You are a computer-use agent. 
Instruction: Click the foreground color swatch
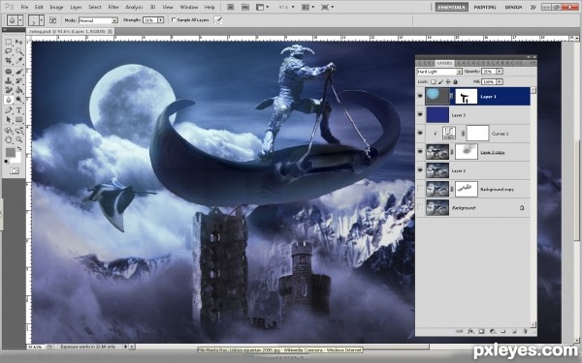click(x=10, y=152)
